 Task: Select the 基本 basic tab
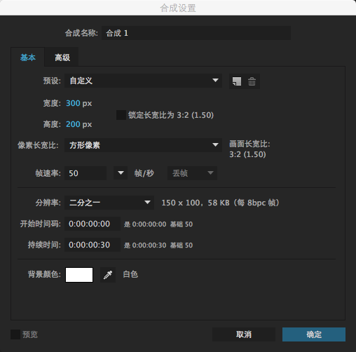(x=28, y=57)
